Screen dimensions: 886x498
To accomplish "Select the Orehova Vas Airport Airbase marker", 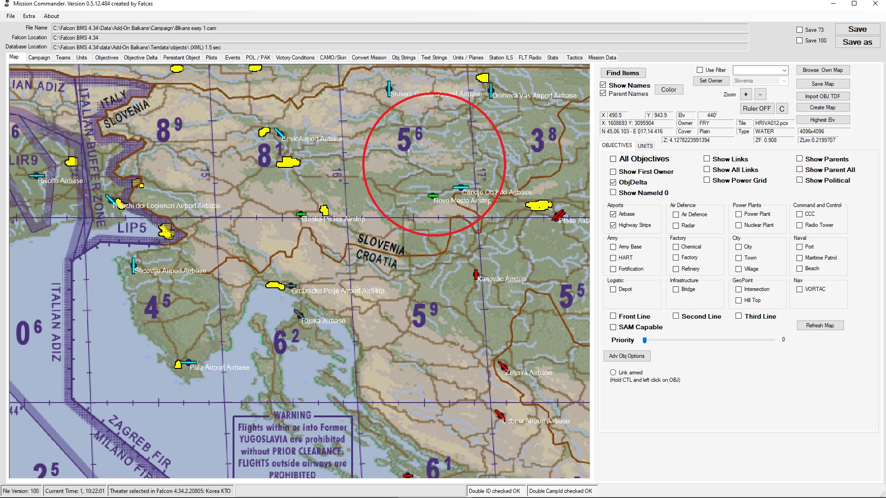I will click(x=490, y=90).
